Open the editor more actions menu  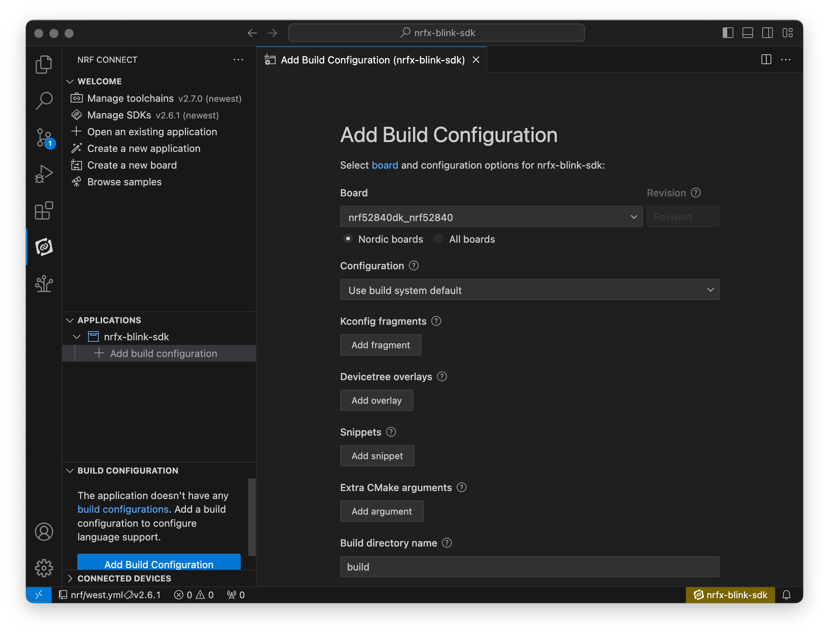click(x=786, y=60)
